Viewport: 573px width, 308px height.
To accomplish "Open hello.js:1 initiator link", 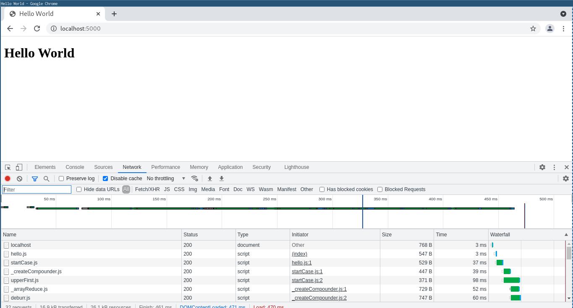I will click(301, 263).
